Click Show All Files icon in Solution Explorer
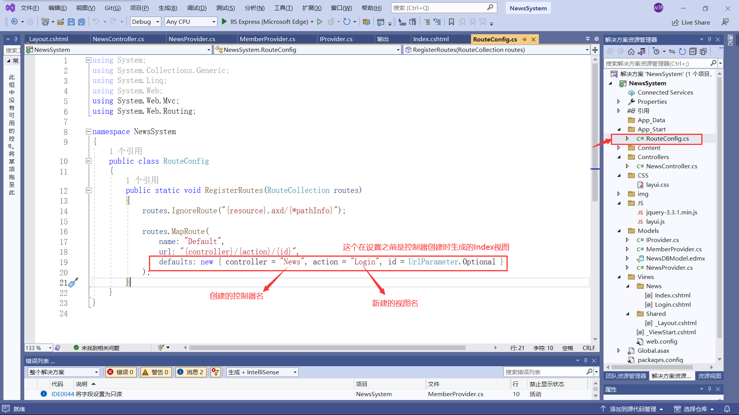Image resolution: width=739 pixels, height=415 pixels. [x=703, y=51]
